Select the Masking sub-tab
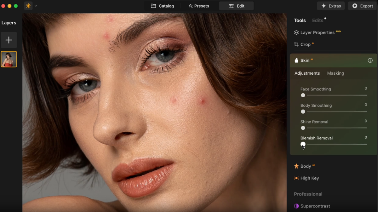Image resolution: width=378 pixels, height=212 pixels. [x=335, y=73]
